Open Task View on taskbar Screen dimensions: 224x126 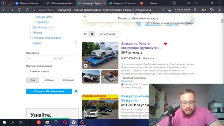coord(21,122)
